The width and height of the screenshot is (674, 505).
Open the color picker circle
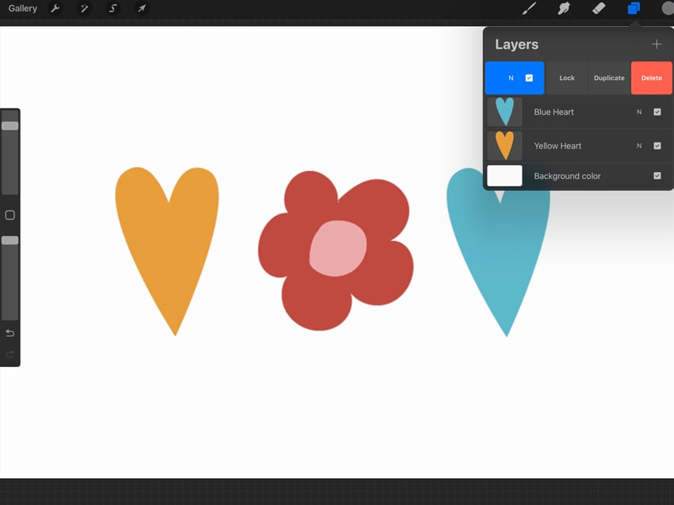668,9
